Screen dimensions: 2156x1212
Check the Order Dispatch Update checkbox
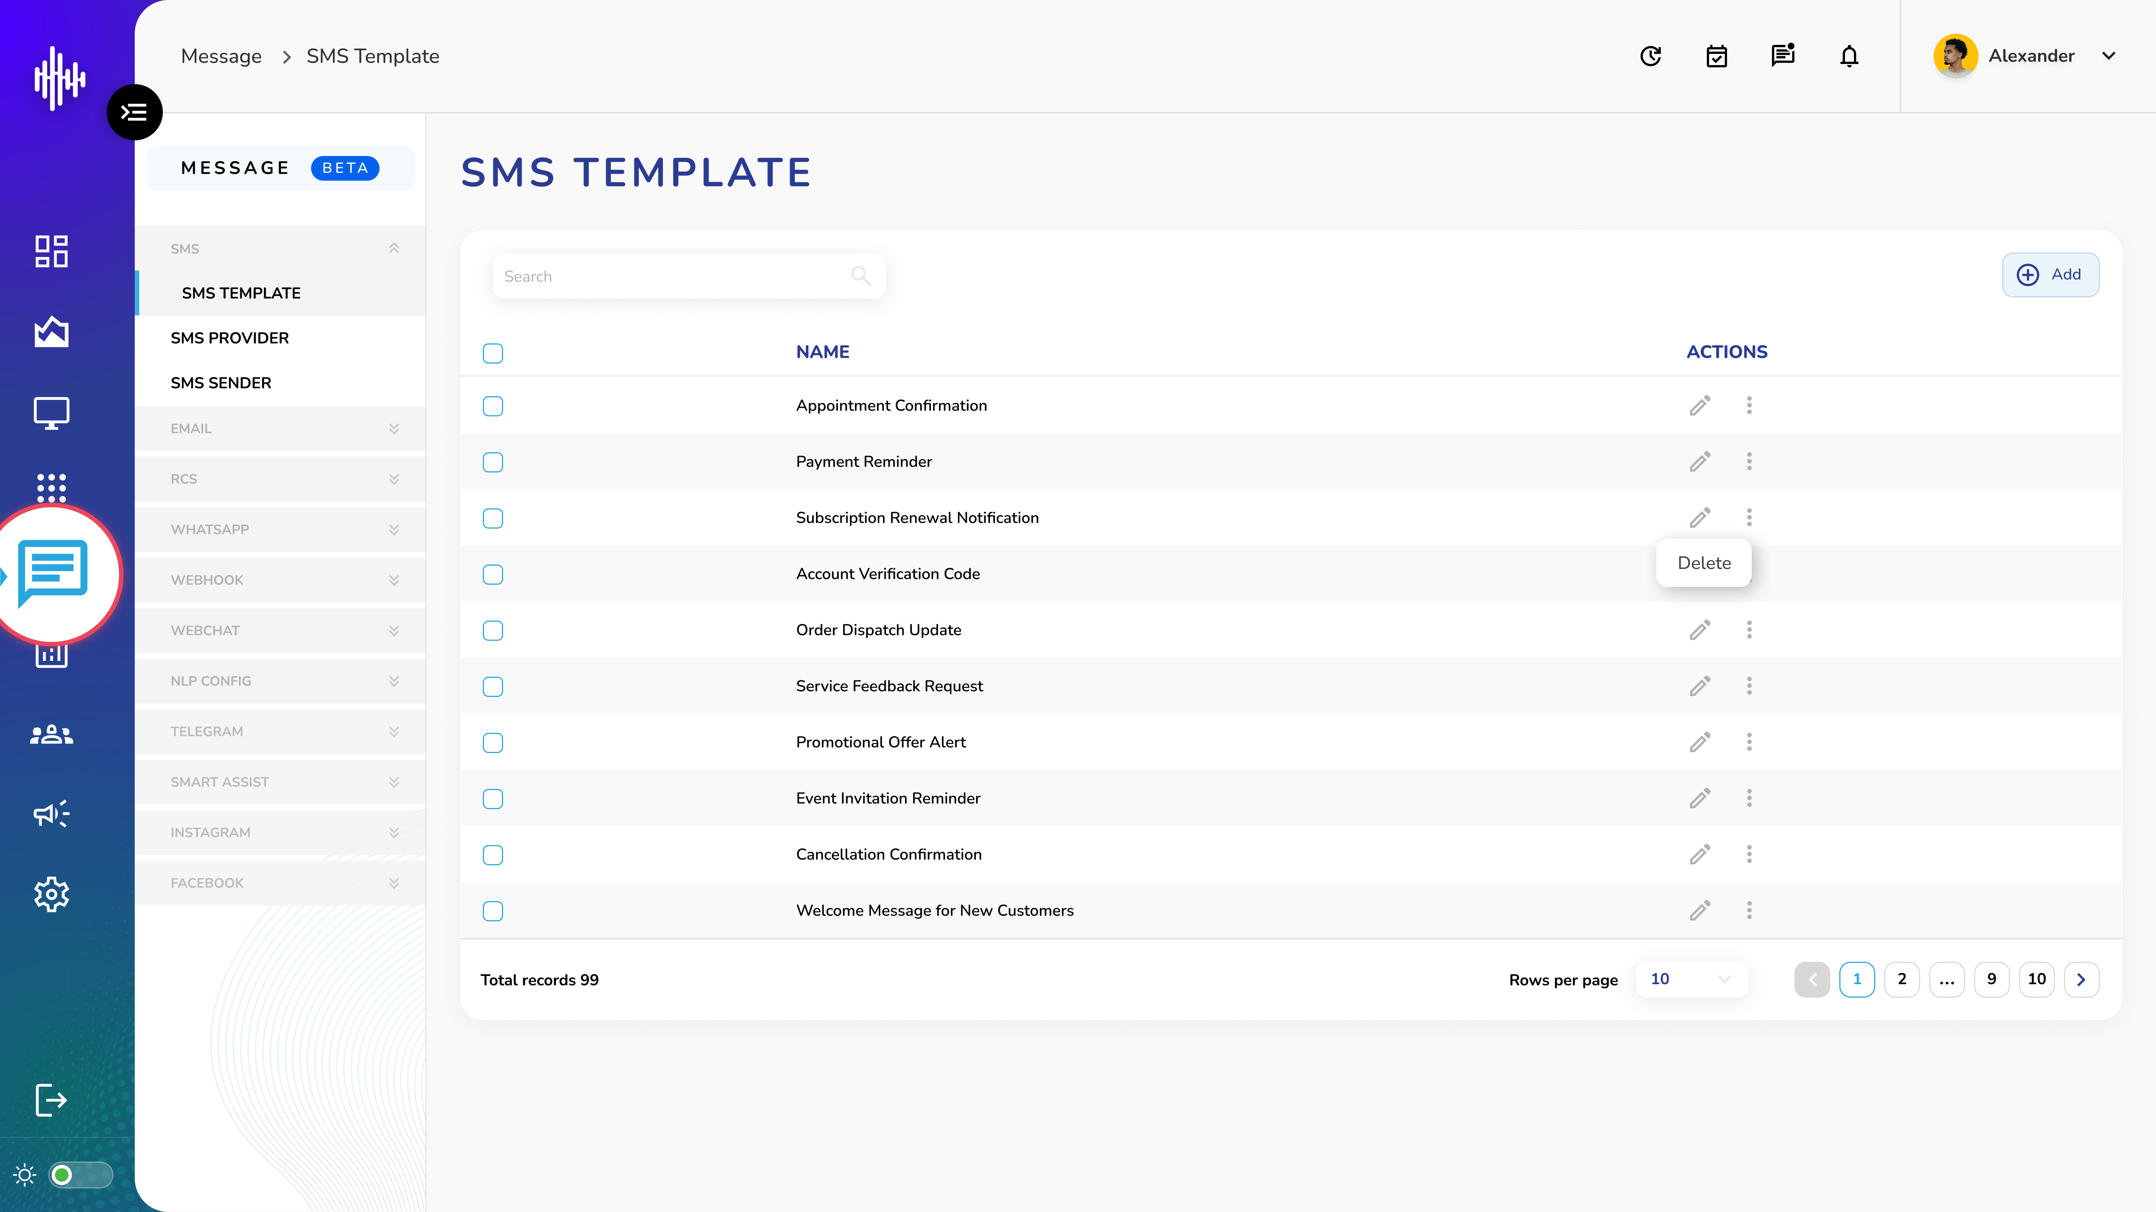click(493, 631)
